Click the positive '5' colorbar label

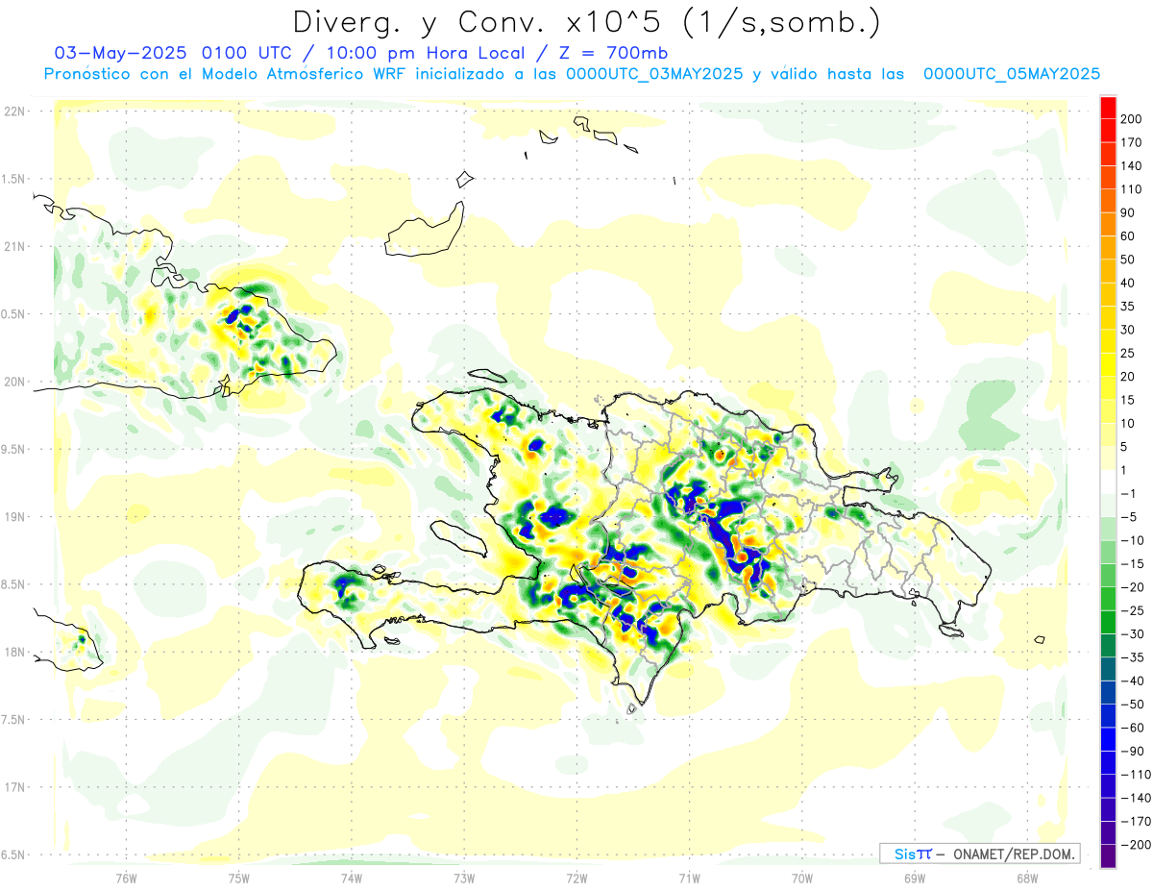click(x=1126, y=447)
